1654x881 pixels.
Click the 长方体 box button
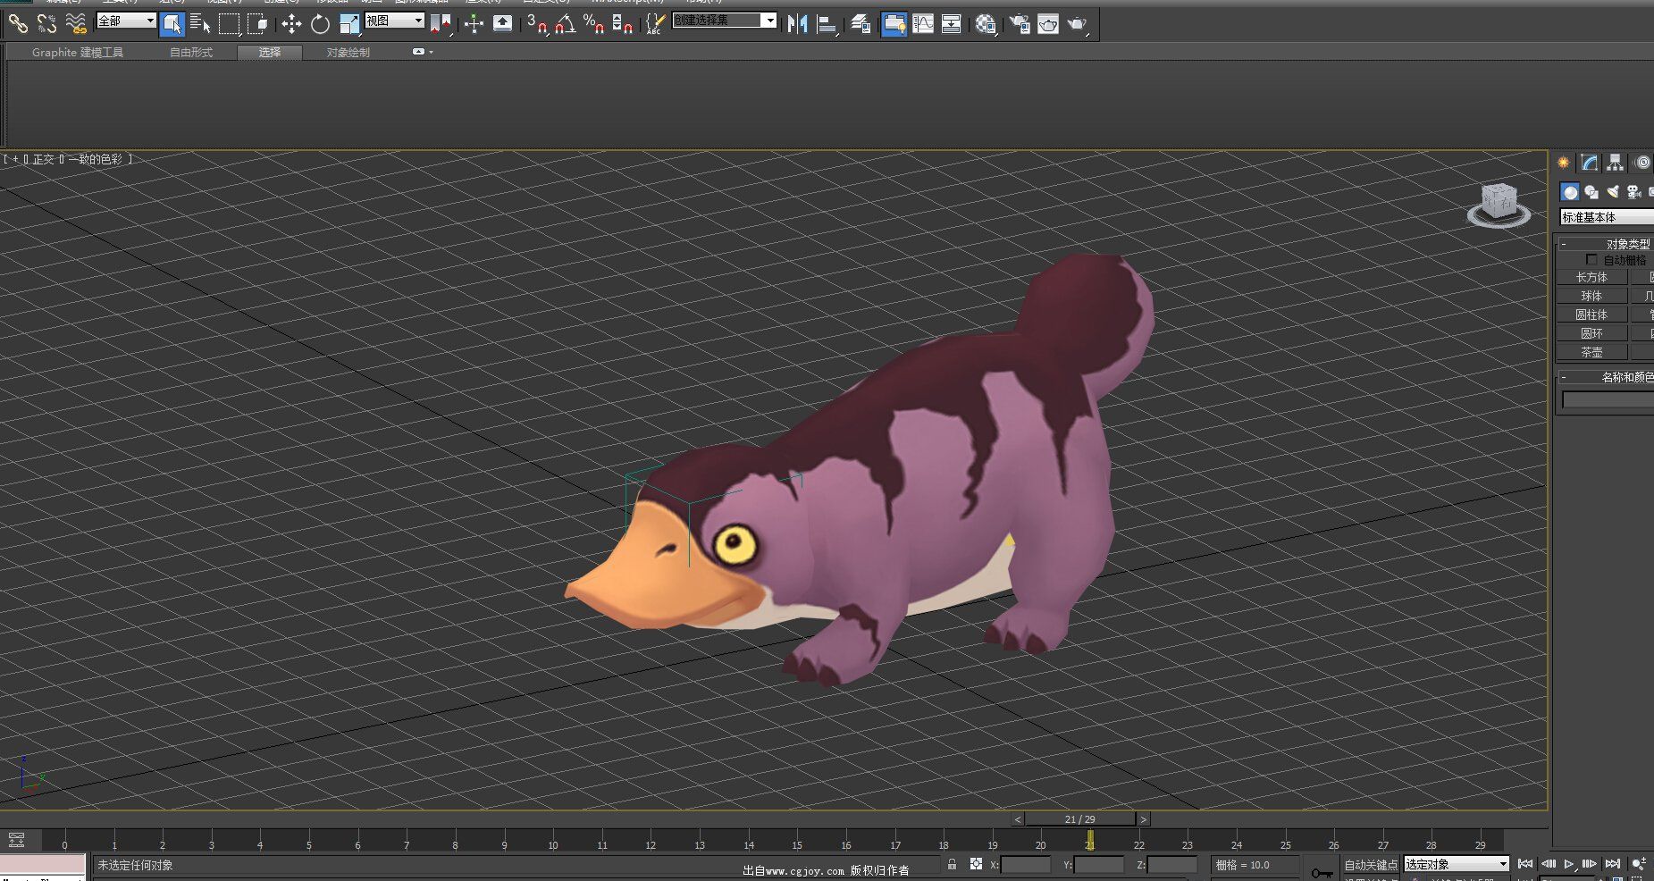1591,277
